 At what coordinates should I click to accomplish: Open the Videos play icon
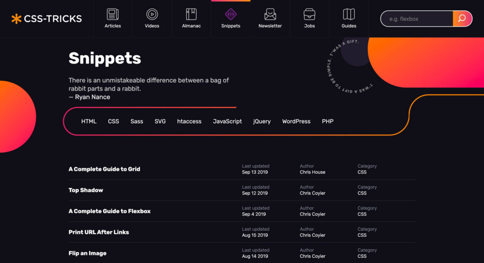[x=152, y=14]
